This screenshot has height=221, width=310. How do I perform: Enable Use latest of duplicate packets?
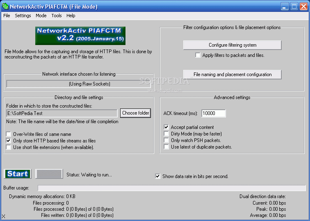(166, 147)
